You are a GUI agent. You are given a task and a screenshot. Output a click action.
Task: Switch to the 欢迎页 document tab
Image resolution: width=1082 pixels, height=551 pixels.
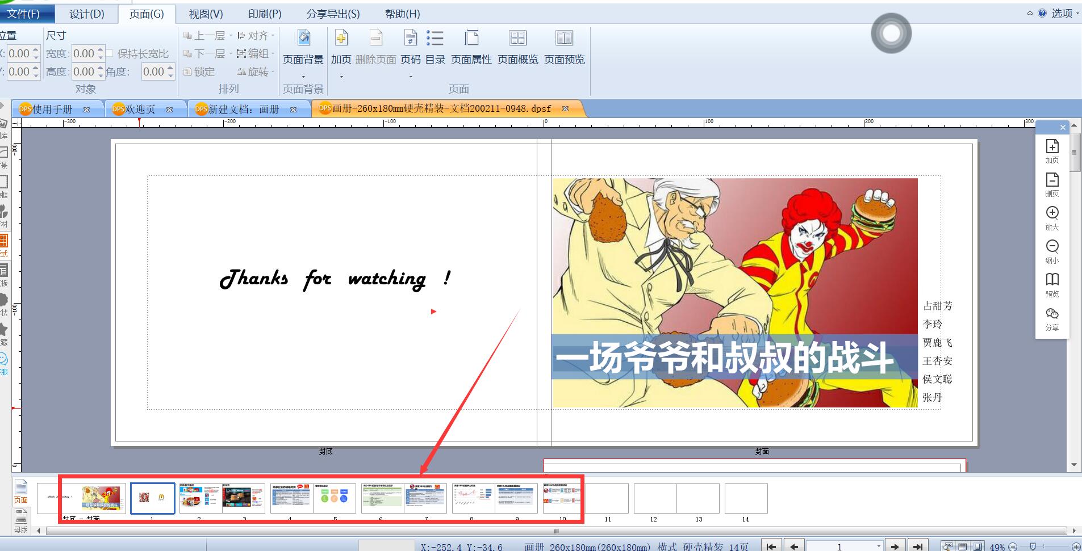(x=140, y=109)
